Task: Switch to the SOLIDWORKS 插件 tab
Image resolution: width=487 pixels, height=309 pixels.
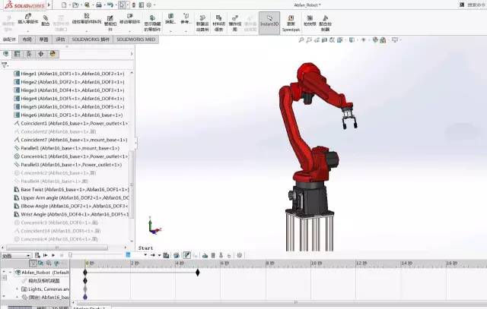Action: (x=91, y=39)
